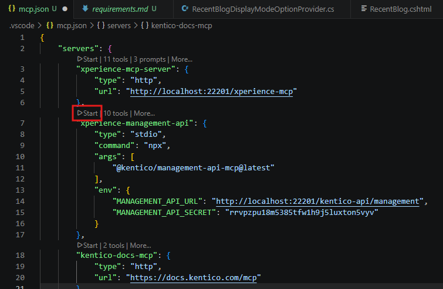This screenshot has width=443, height=289.
Task: Click the "stdio" type value
Action: coord(146,135)
